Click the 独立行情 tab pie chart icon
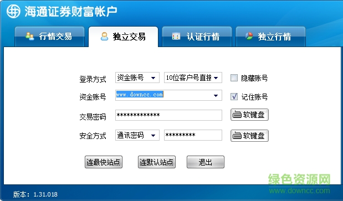 [x=249, y=36]
